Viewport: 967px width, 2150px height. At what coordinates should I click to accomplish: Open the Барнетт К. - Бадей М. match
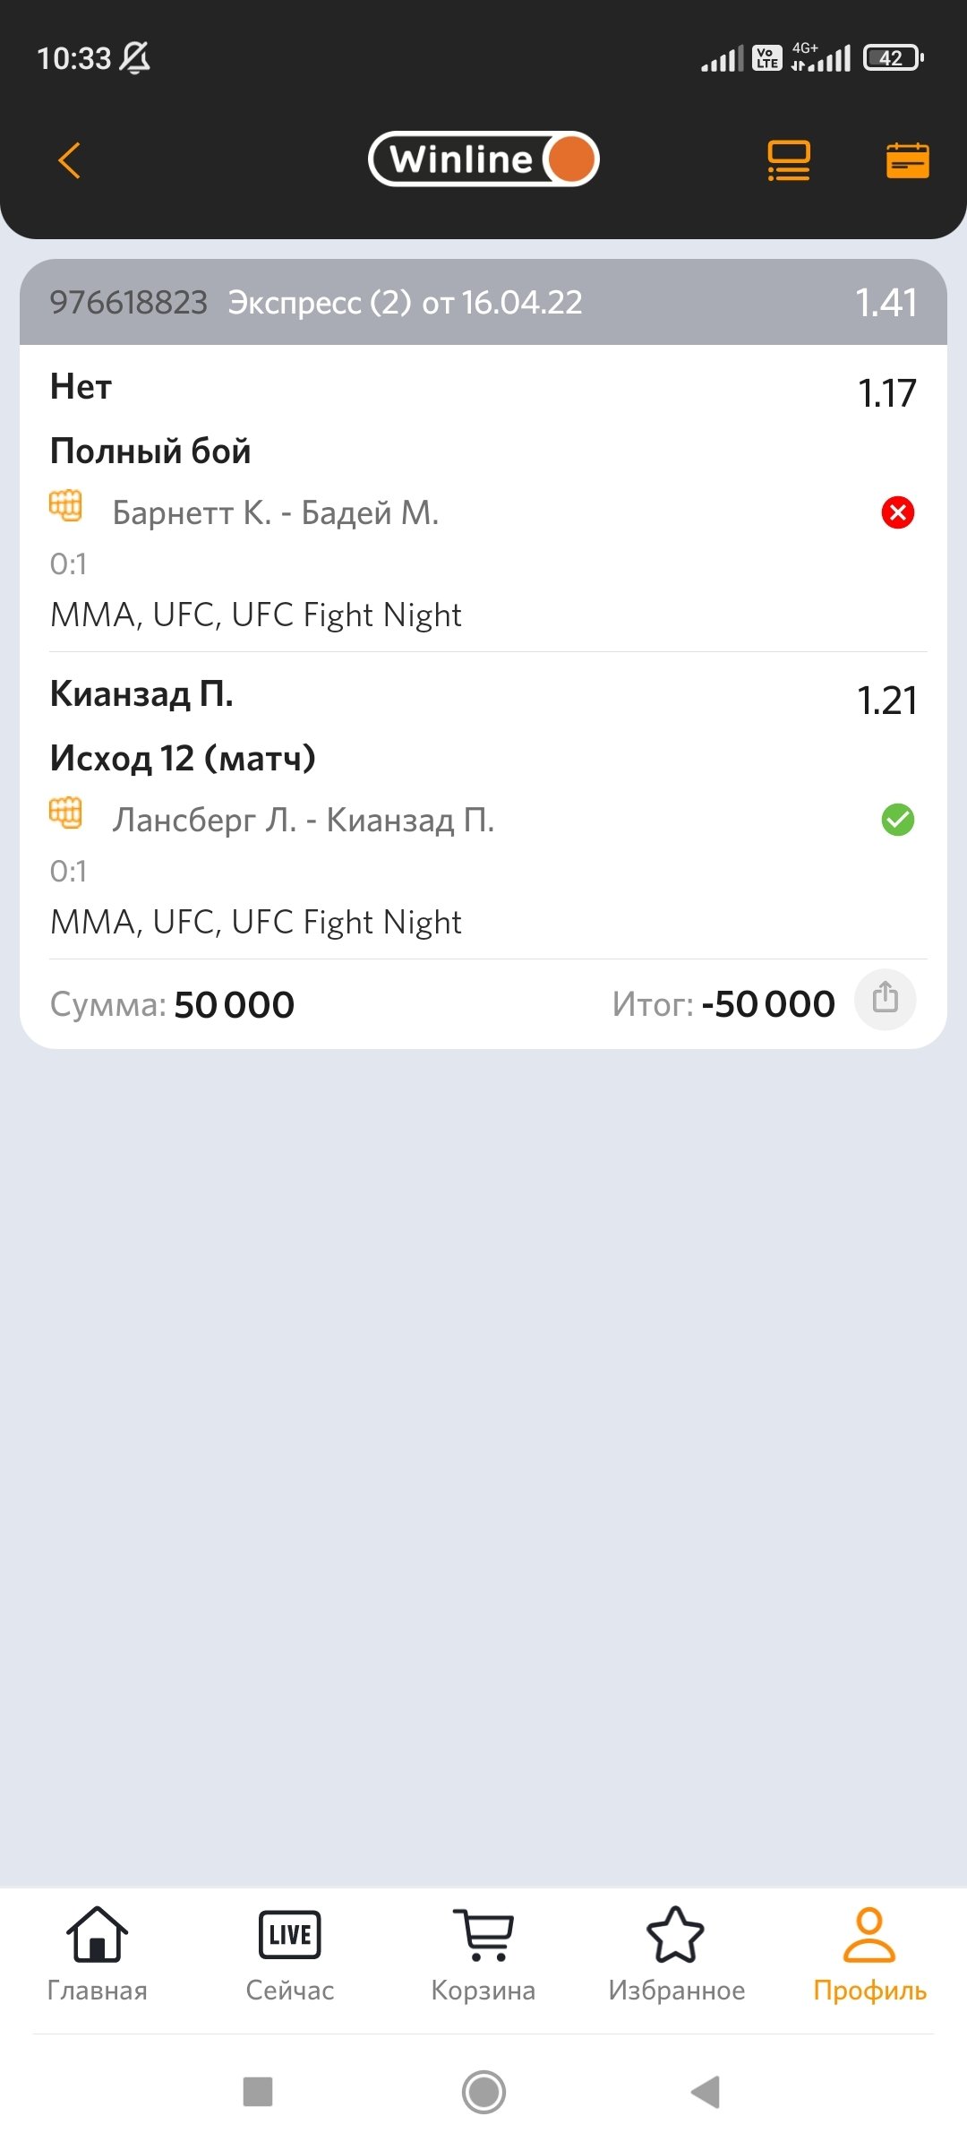(276, 513)
